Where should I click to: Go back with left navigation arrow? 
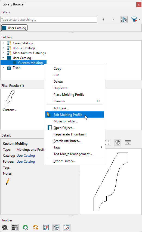click(x=103, y=19)
